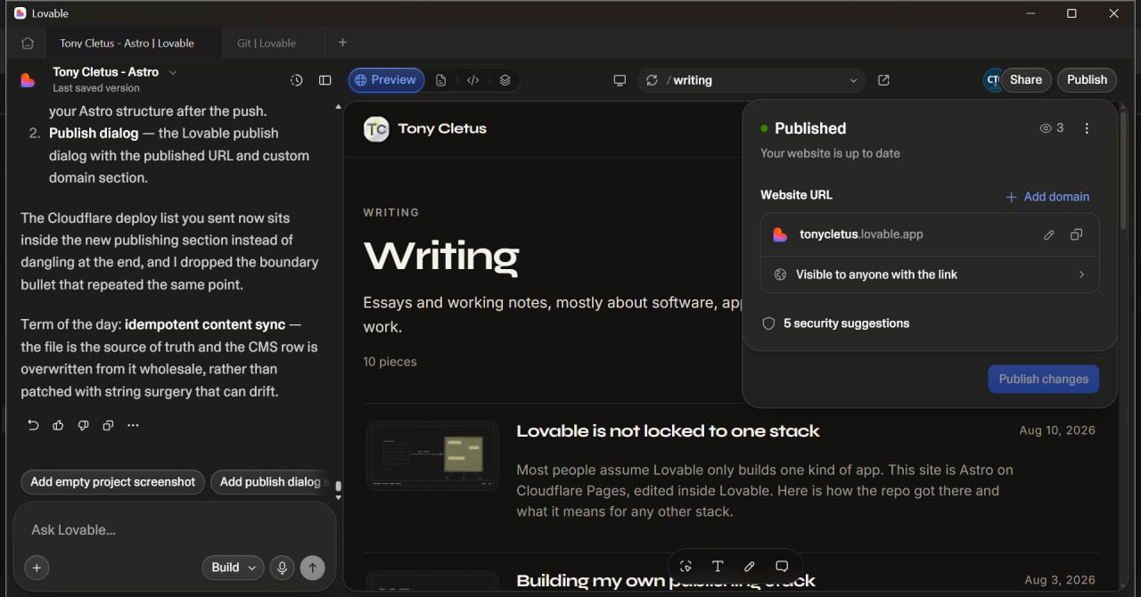The height and width of the screenshot is (597, 1141).
Task: Click the Share button
Action: click(x=1026, y=80)
